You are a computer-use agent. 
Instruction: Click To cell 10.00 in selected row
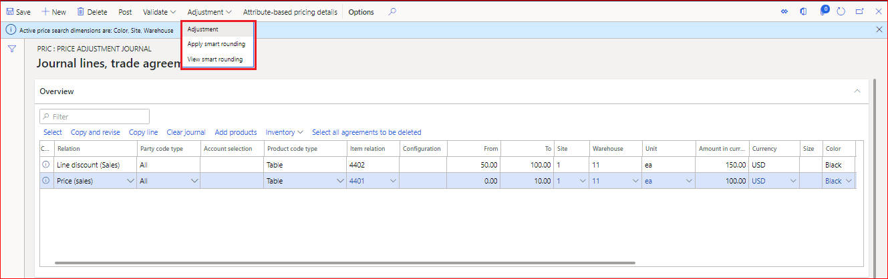(527, 181)
